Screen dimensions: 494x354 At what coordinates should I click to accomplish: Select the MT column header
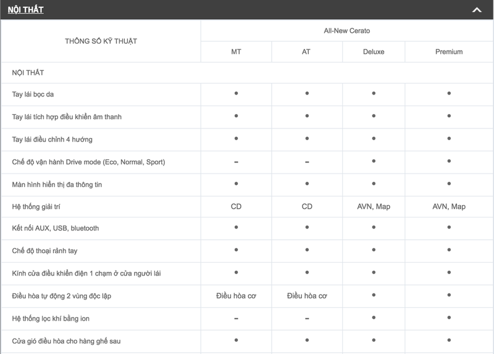pos(236,52)
